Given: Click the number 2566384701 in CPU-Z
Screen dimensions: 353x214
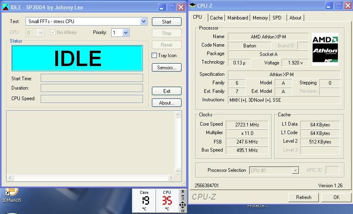Looking at the screenshot, I should click(x=206, y=186).
